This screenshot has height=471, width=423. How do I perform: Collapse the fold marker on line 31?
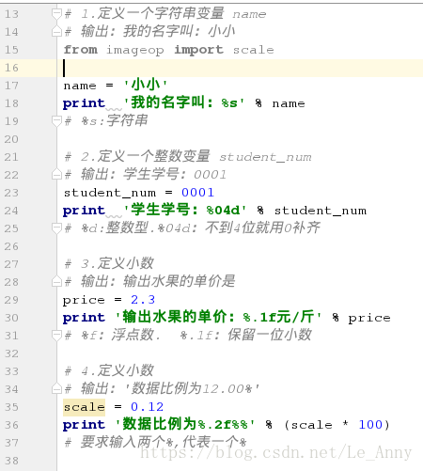pos(56,336)
